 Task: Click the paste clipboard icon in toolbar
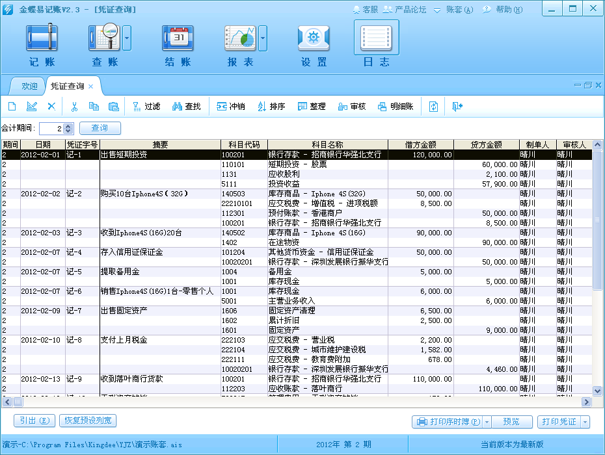tap(113, 107)
